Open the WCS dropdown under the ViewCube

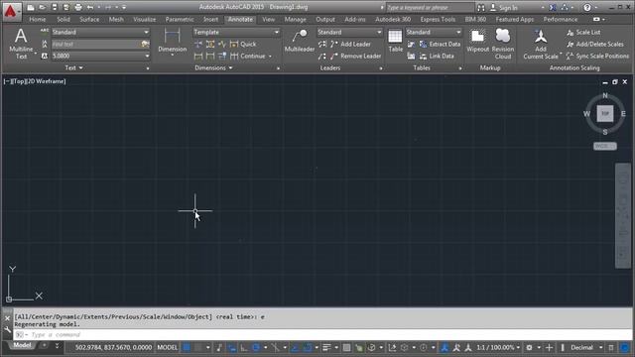605,146
